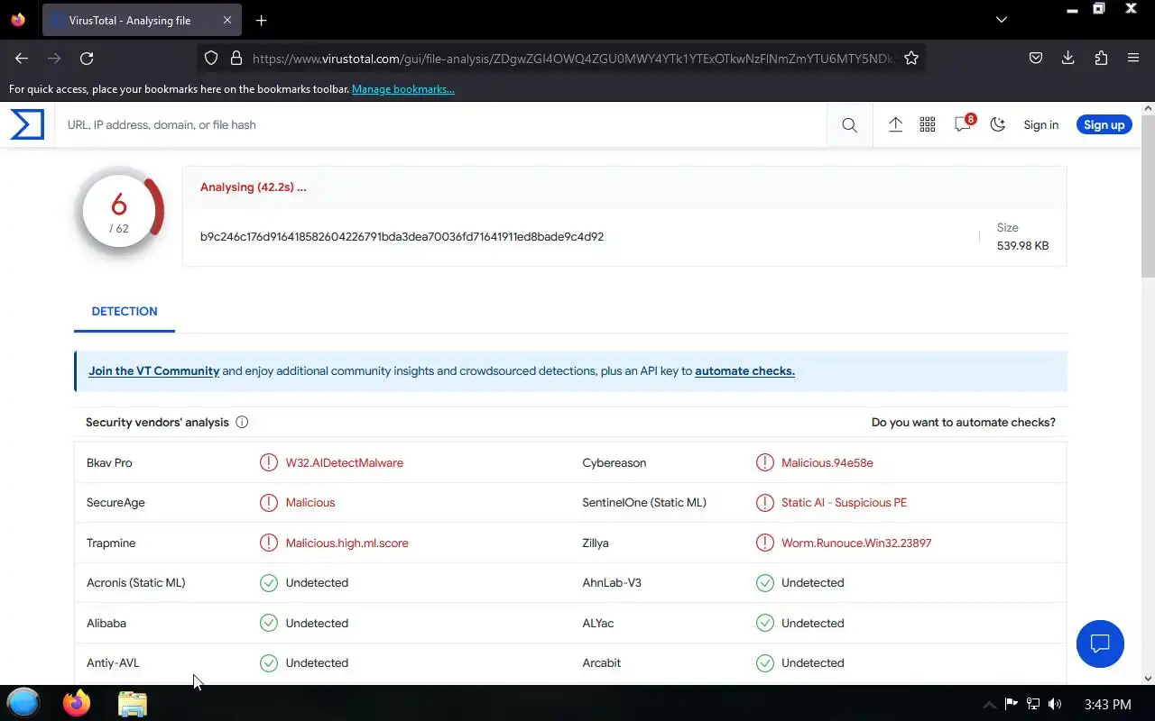Click the alert icon next to Malicious.94e58e

(765, 462)
